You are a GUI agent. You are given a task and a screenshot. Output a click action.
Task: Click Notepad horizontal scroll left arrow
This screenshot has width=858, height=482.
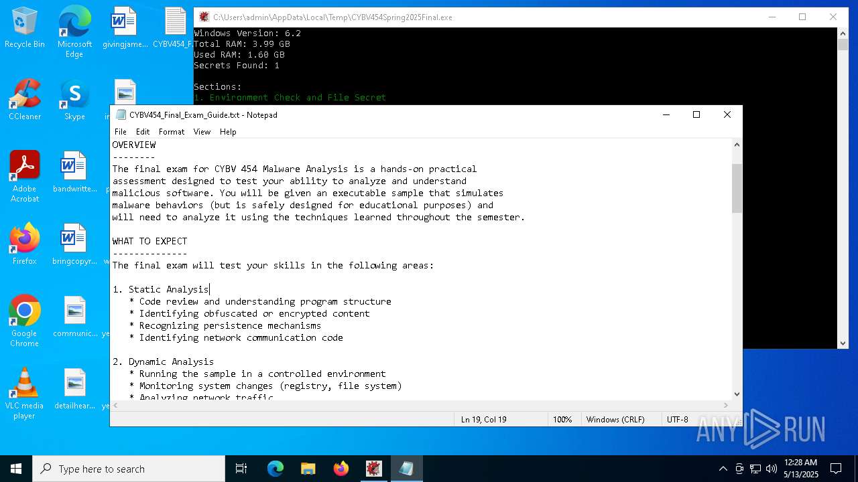tap(116, 405)
